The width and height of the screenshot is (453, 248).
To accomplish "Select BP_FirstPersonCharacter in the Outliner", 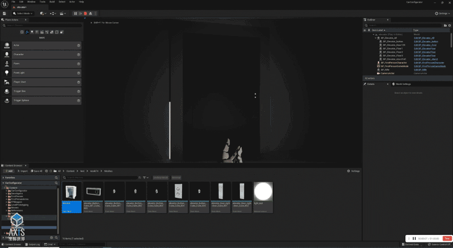I will pyautogui.click(x=393, y=63).
